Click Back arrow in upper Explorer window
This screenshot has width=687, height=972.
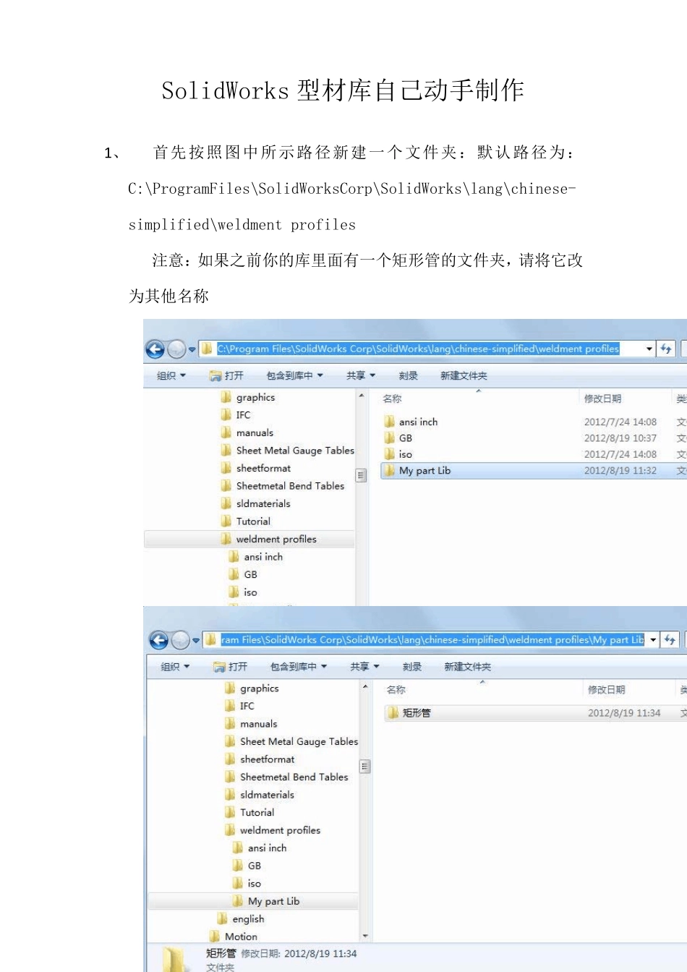tap(155, 350)
